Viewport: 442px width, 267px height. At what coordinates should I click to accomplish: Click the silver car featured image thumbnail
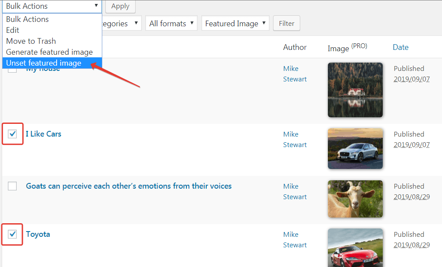[355, 148]
